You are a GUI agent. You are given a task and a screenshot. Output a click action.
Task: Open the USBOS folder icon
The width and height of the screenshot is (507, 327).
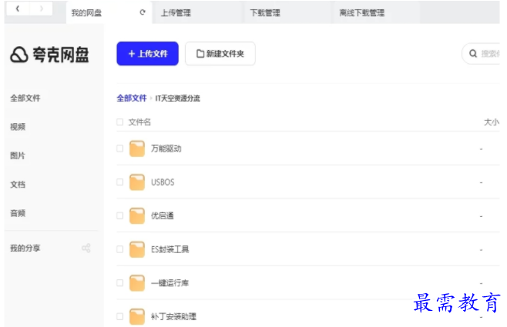point(137,182)
